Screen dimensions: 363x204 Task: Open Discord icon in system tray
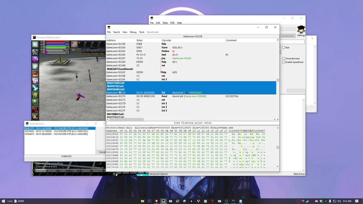[x=316, y=201]
